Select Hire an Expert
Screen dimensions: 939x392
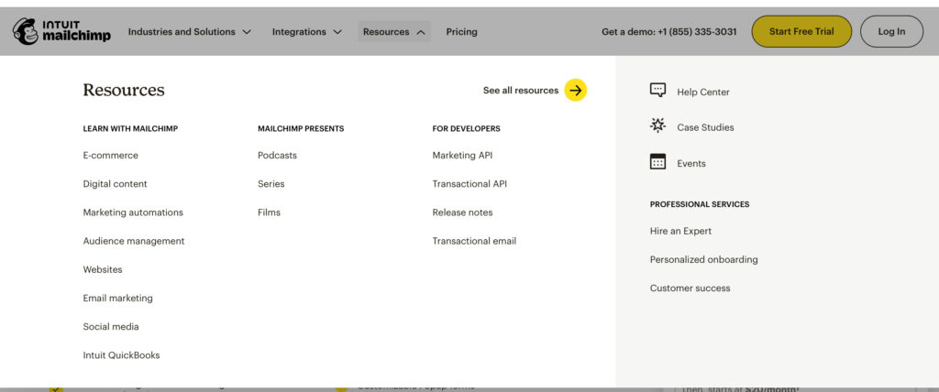click(x=681, y=231)
